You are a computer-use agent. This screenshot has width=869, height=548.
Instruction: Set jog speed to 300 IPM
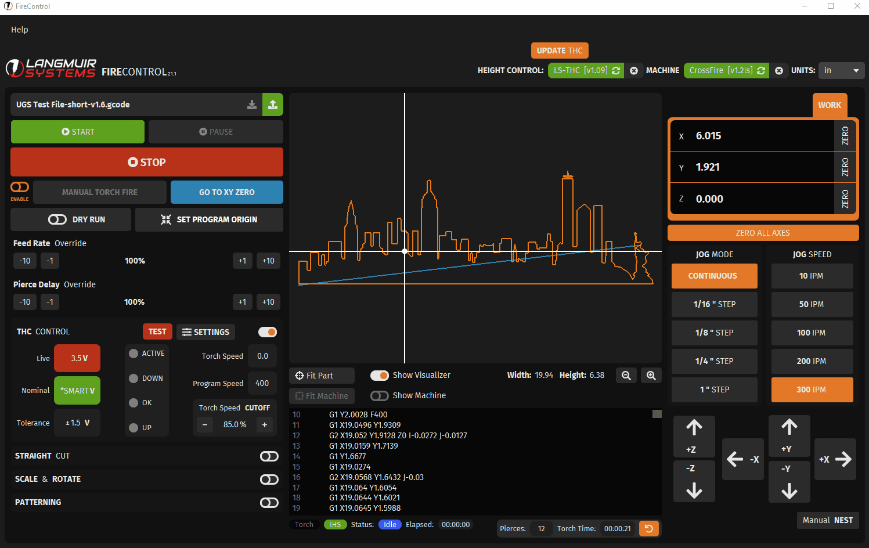point(812,390)
